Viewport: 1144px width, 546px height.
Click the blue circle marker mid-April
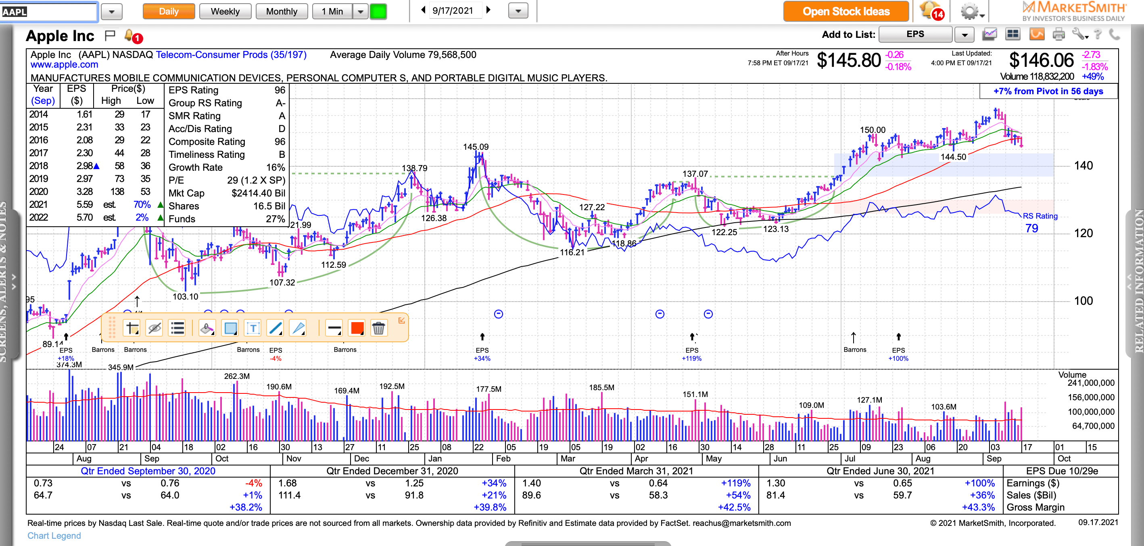pyautogui.click(x=660, y=314)
